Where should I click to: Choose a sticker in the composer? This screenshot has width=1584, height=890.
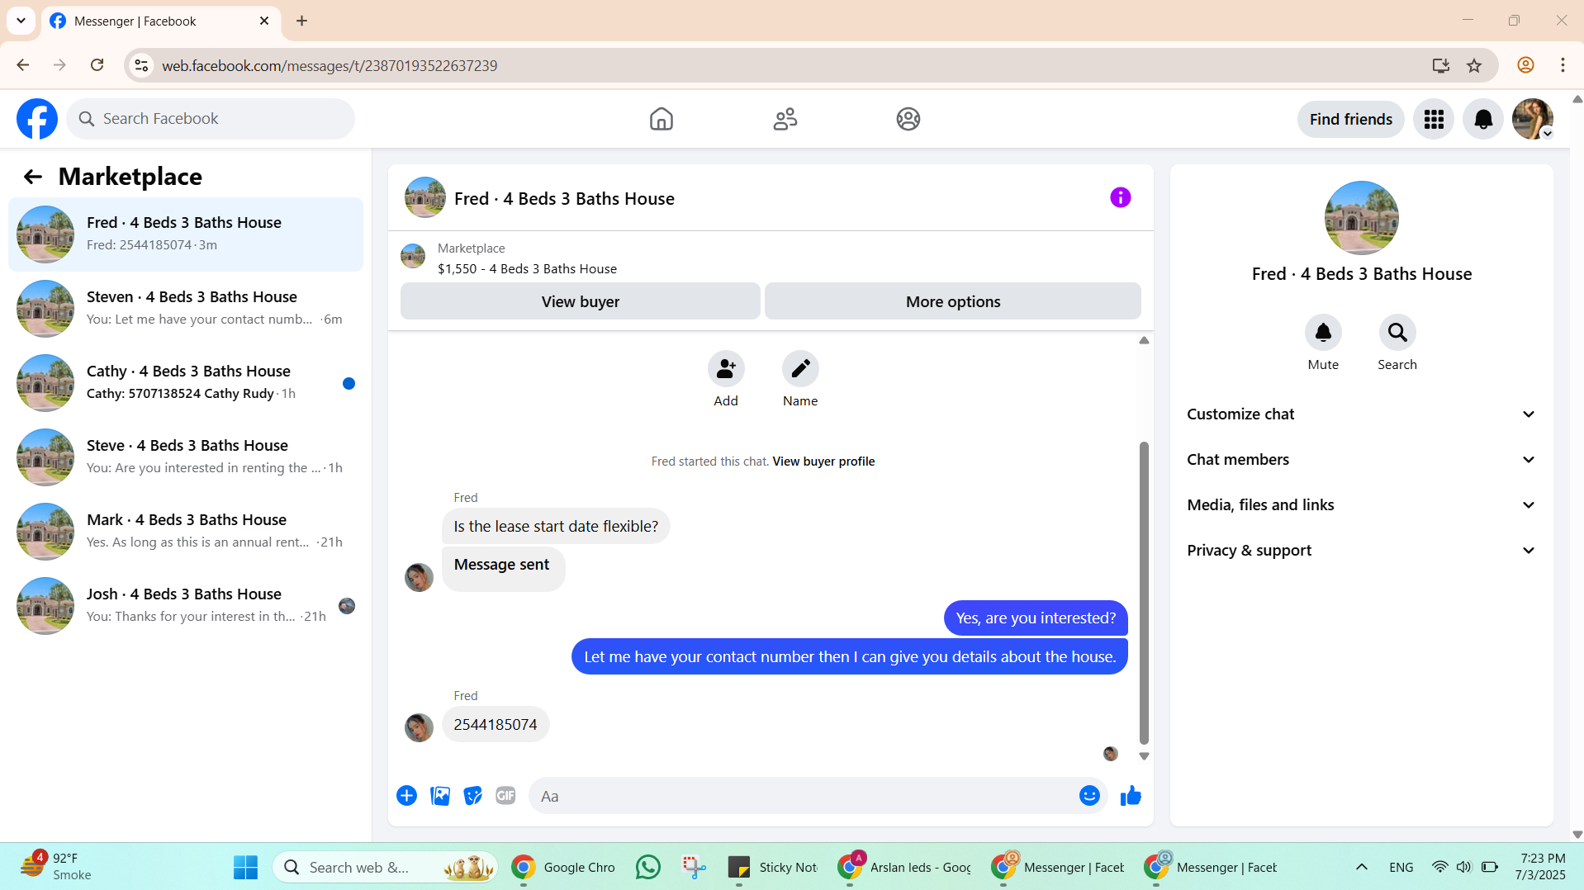(472, 796)
